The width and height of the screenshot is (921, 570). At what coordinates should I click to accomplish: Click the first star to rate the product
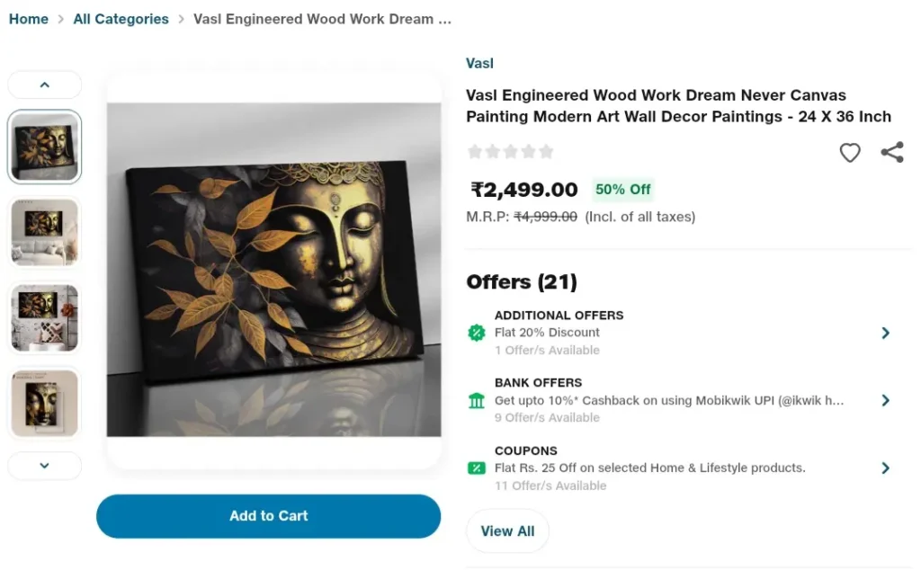(475, 152)
